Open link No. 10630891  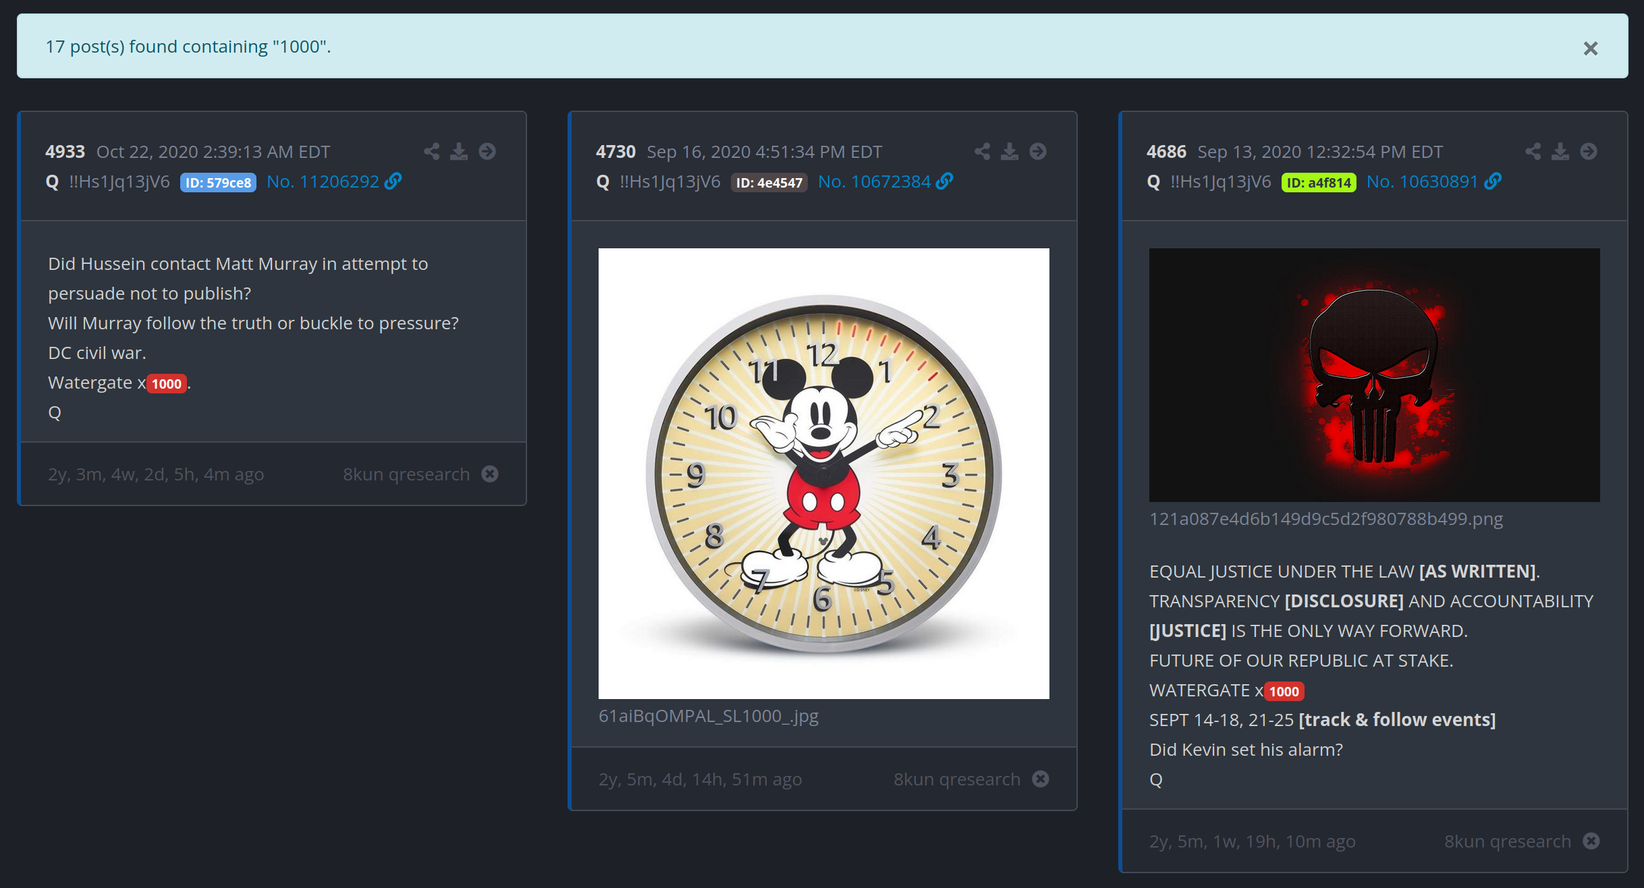coord(1422,182)
